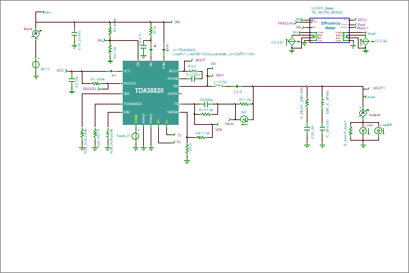Select the IG2 current source symbol
The height and width of the screenshot is (273, 409).
coord(244,119)
